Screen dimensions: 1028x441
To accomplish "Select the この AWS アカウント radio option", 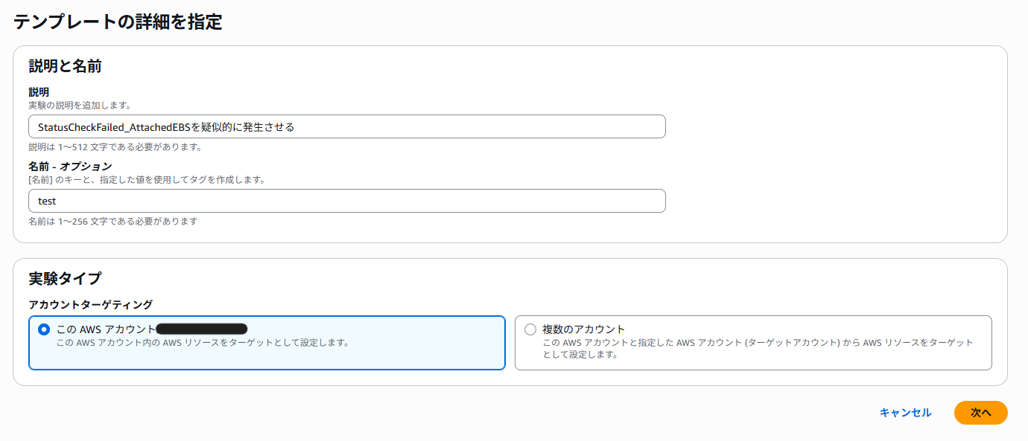I will click(44, 329).
